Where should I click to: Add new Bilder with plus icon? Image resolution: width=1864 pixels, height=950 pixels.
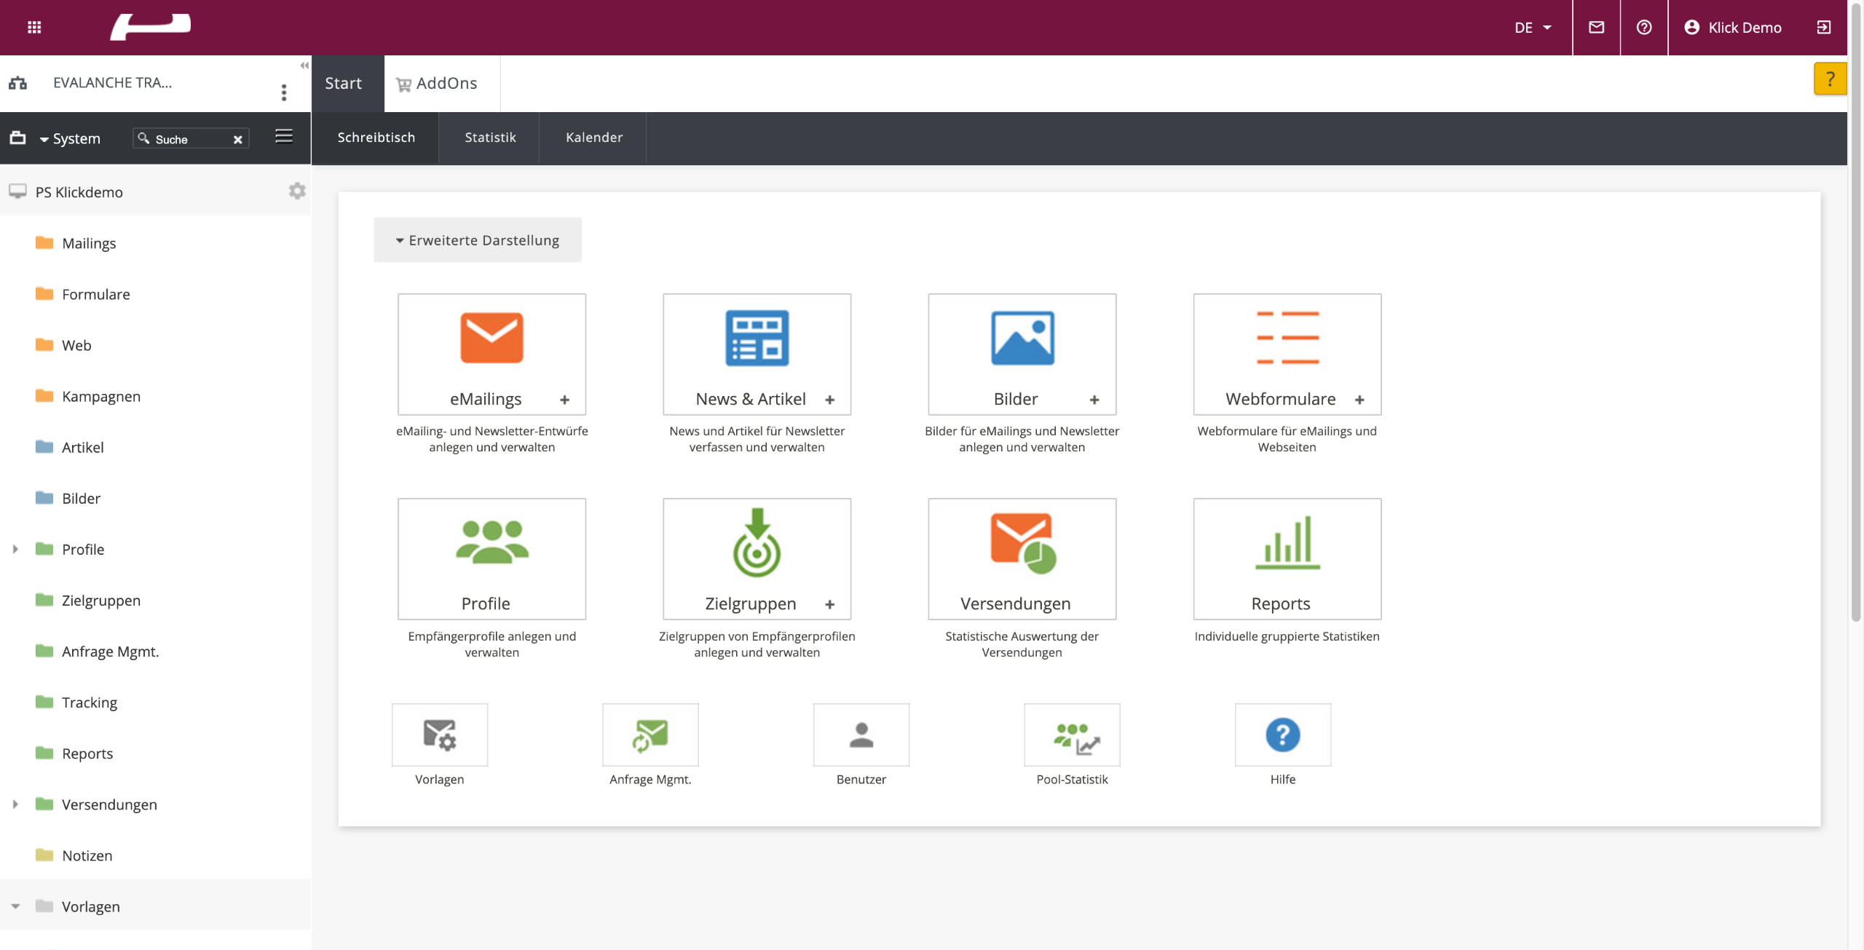click(1094, 400)
